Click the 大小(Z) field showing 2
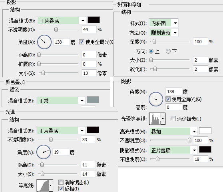223x192 pixels. tap(201, 60)
